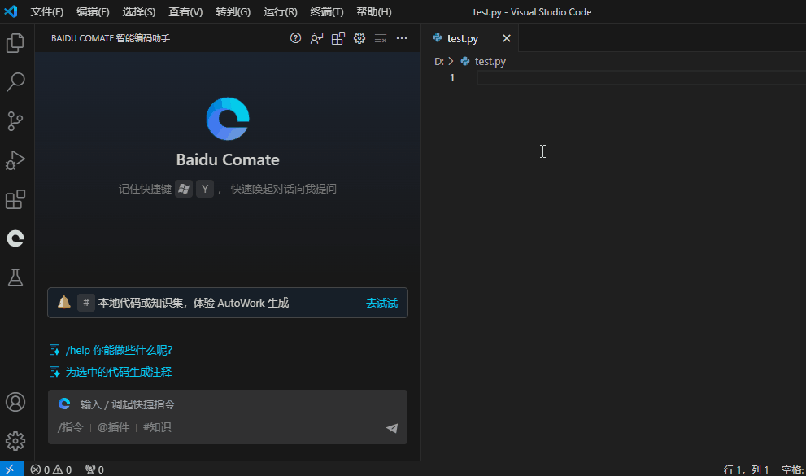Screen dimensions: 806x476
Task: Clear conversation with the list-clear icon
Action: (381, 38)
